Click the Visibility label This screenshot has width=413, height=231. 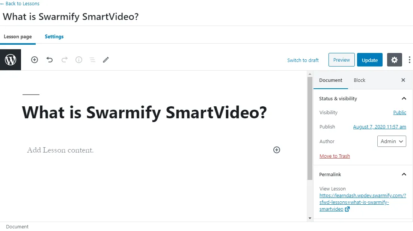point(328,112)
